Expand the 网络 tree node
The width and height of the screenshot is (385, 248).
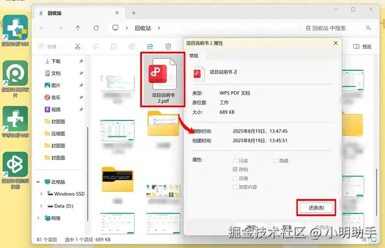tap(38, 218)
